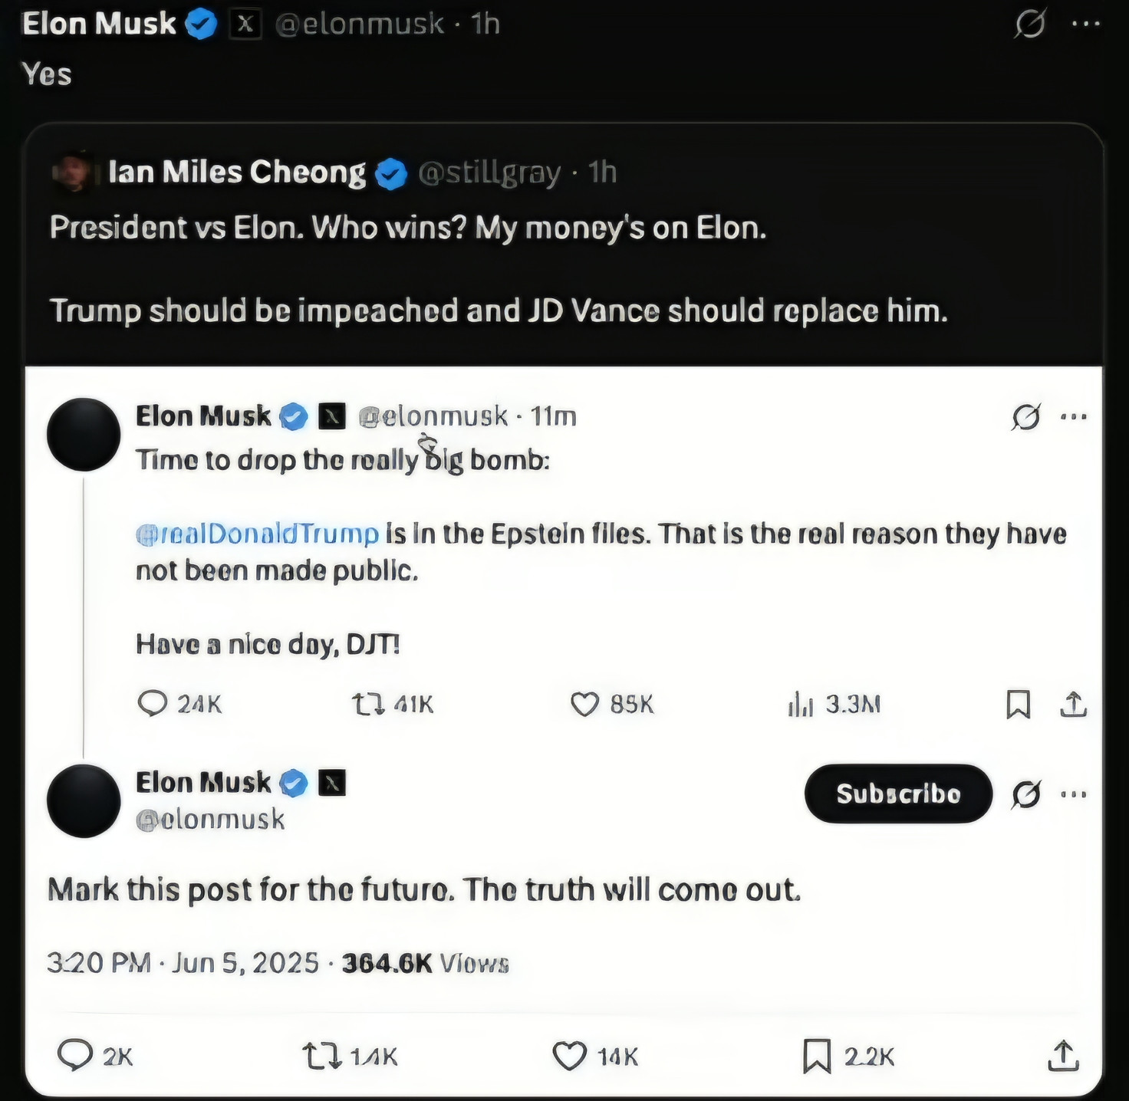Like the post with 85K likes
This screenshot has height=1101, width=1129.
click(584, 704)
